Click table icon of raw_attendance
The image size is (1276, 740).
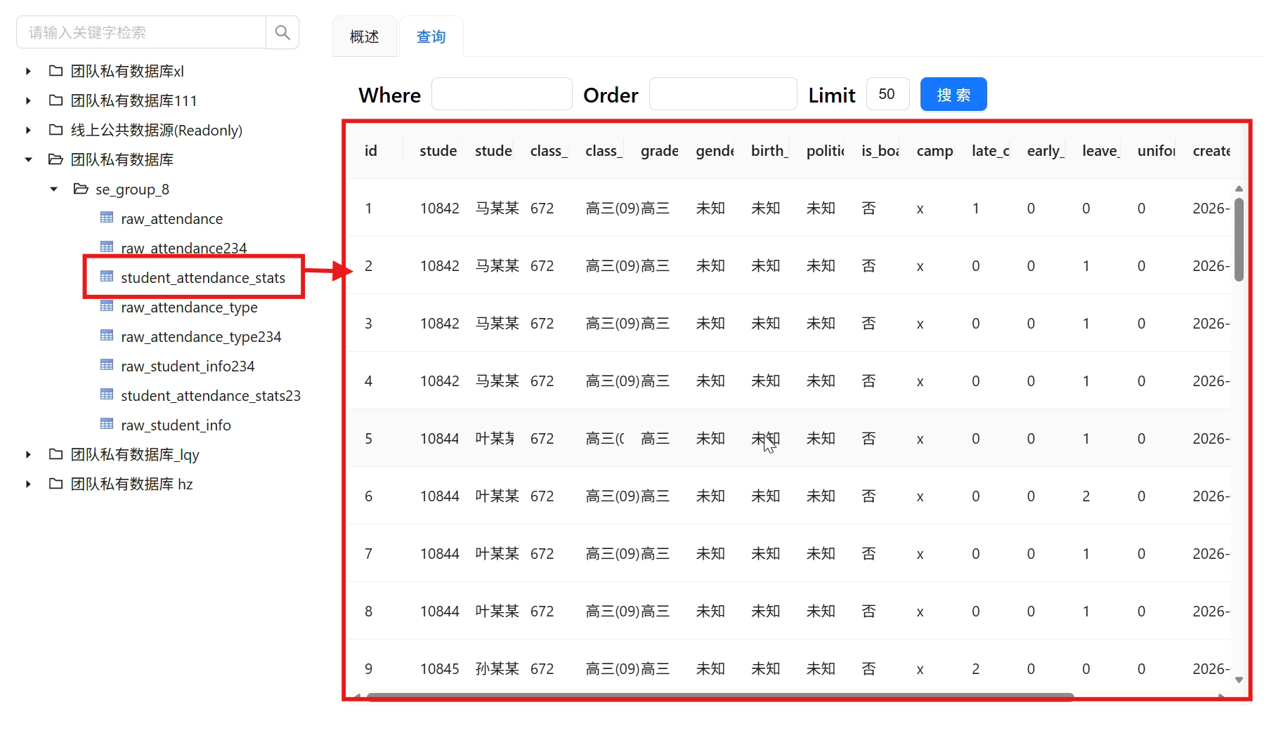[107, 218]
